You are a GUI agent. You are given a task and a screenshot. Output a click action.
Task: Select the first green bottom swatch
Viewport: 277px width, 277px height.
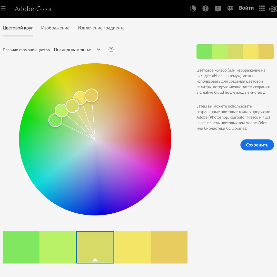coord(21,247)
